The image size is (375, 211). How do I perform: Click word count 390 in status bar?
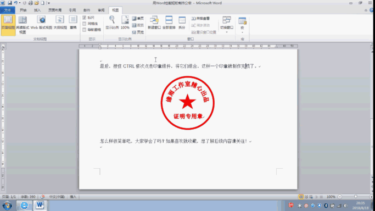28,197
